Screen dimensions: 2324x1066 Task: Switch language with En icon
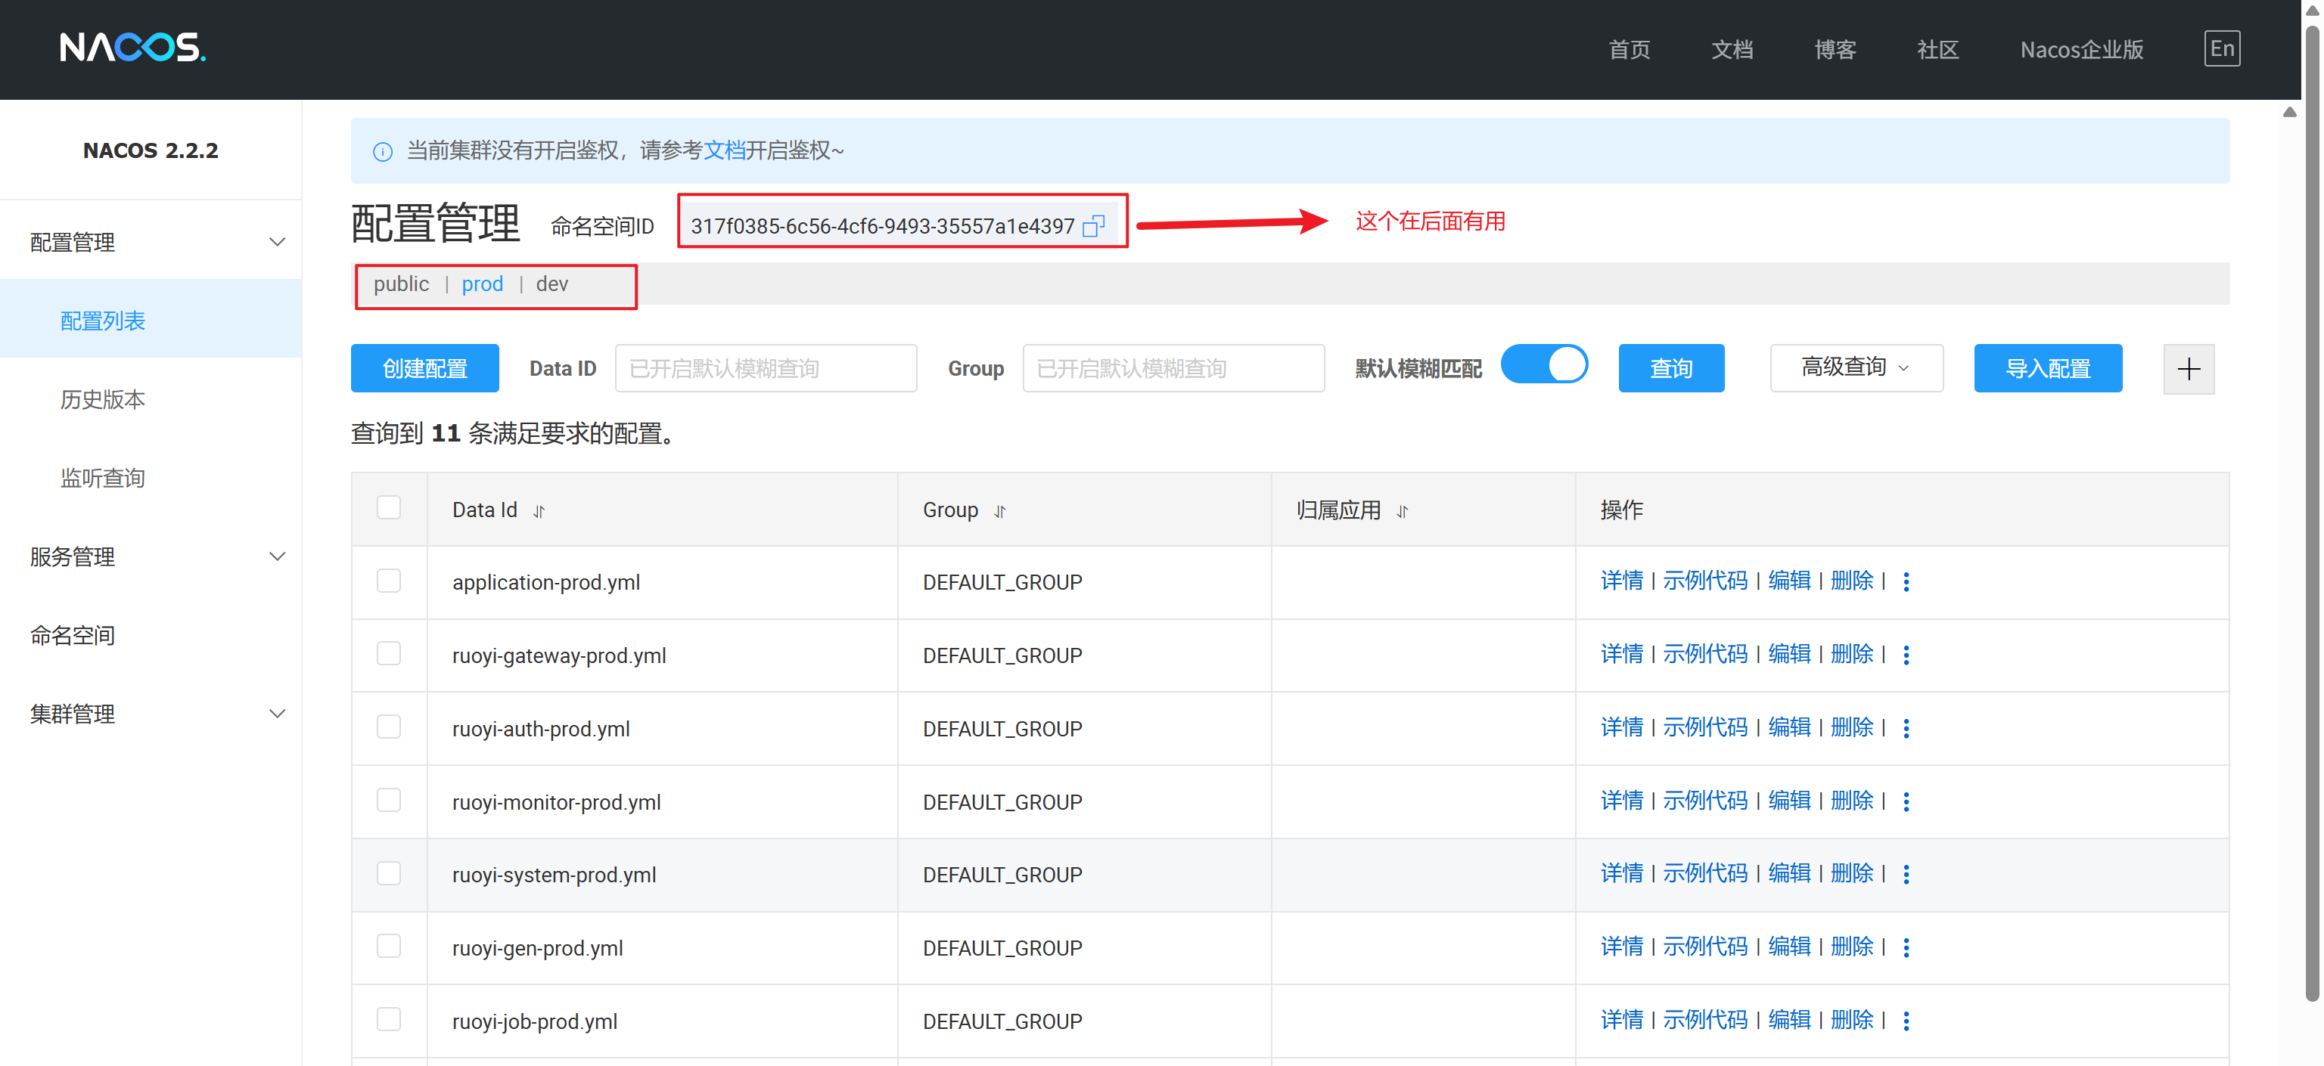click(x=2221, y=48)
